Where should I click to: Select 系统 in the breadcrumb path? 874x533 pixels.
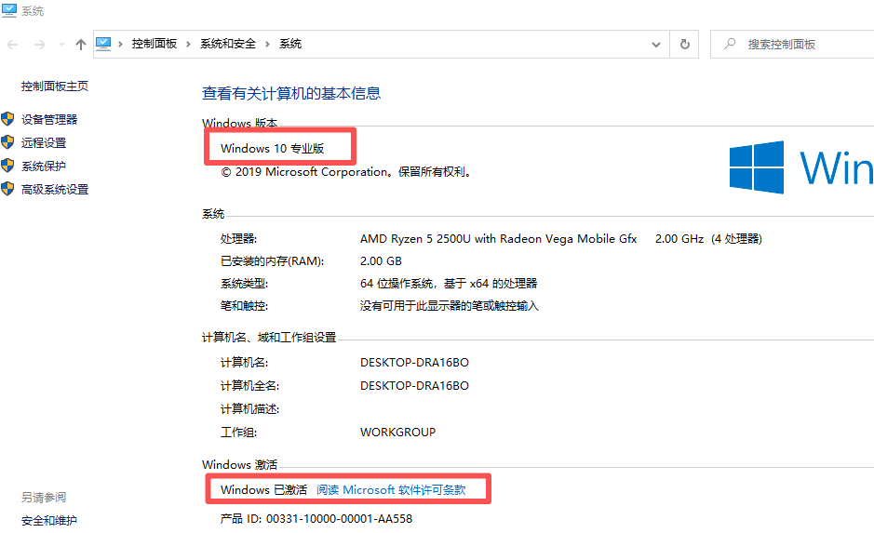click(290, 44)
